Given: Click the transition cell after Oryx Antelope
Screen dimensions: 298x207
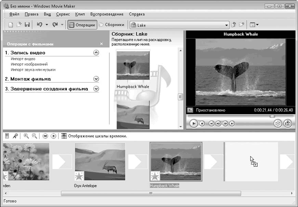Looking at the screenshot, I should 138,162.
